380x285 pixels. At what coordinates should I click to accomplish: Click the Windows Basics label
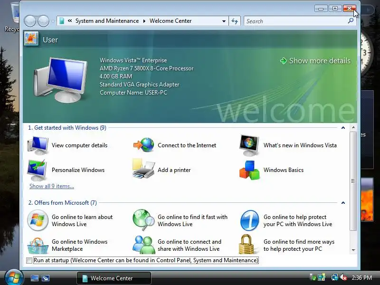click(x=284, y=170)
